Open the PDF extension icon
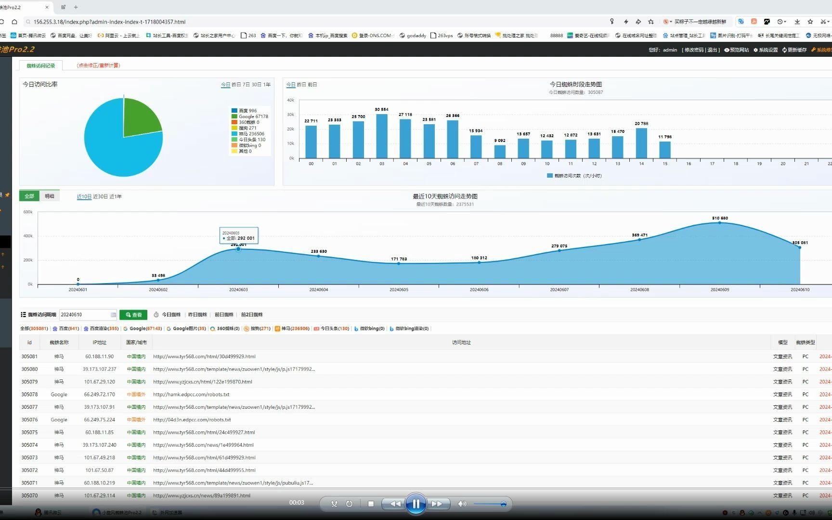Image resolution: width=832 pixels, height=520 pixels. coord(754,22)
